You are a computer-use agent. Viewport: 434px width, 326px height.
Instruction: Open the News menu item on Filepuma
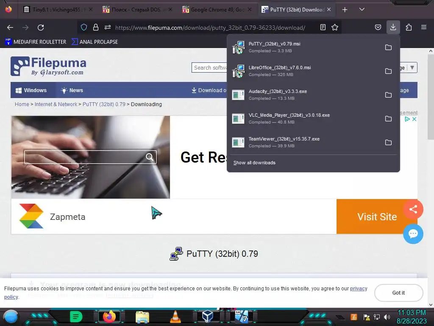[x=72, y=90]
